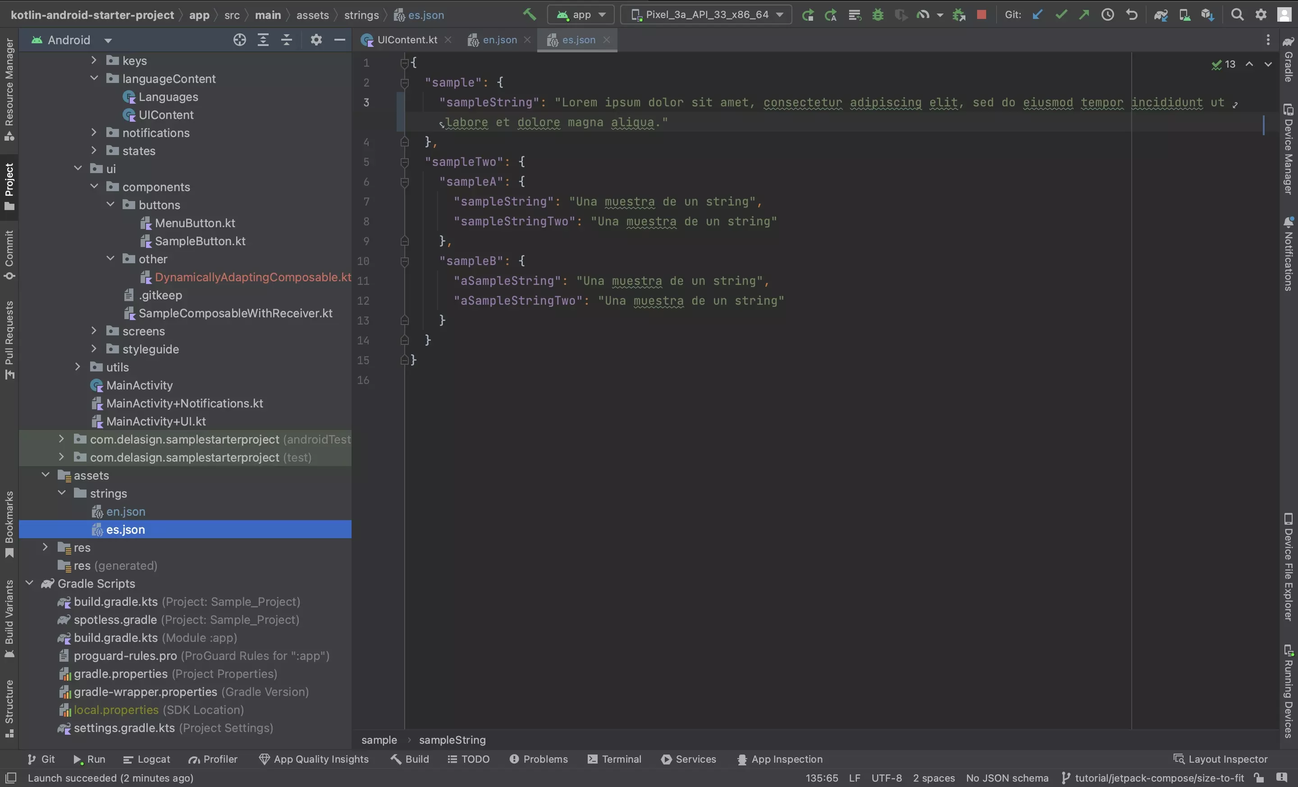Click the LF line separator widget
Image resolution: width=1298 pixels, height=787 pixels.
point(855,778)
